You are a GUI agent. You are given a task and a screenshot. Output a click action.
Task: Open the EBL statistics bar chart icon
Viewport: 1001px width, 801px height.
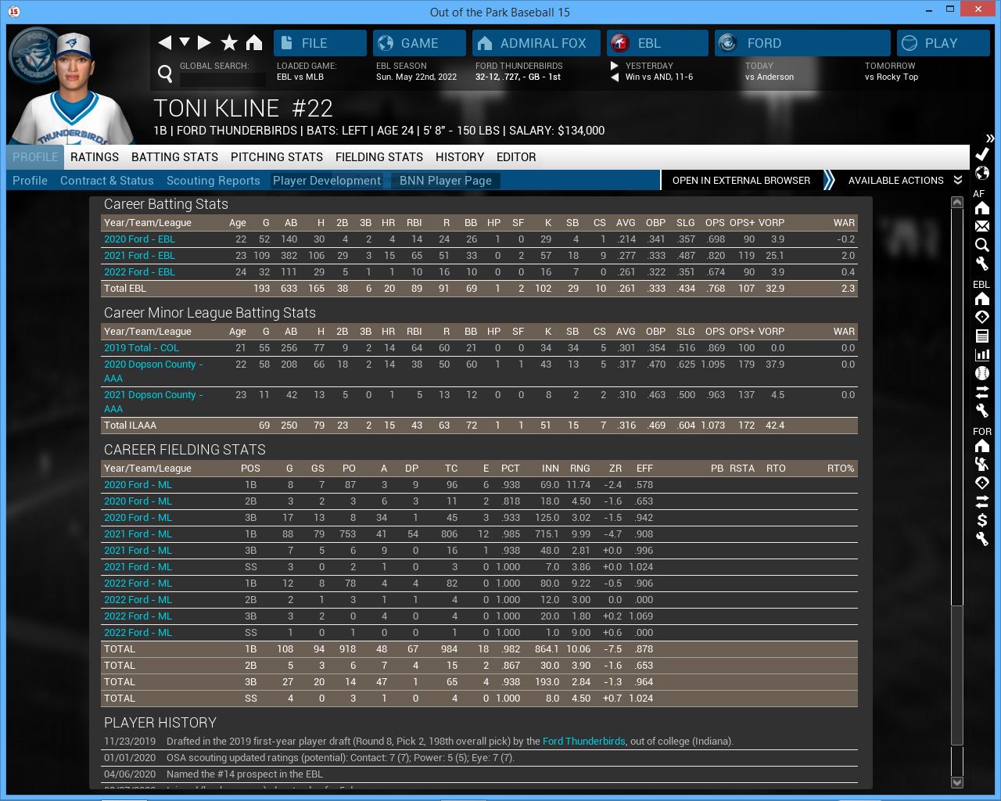tap(982, 354)
